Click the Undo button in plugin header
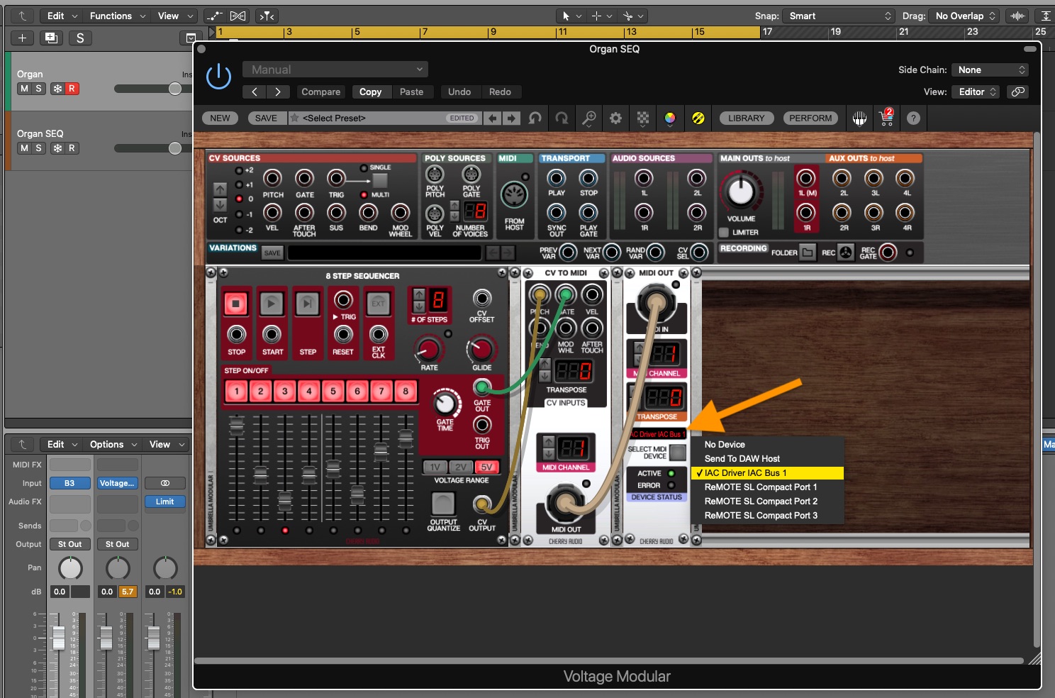The width and height of the screenshot is (1055, 698). click(x=459, y=92)
